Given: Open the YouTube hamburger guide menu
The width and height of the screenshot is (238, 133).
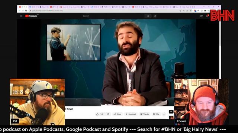Looking at the screenshot, I should click(21, 16).
